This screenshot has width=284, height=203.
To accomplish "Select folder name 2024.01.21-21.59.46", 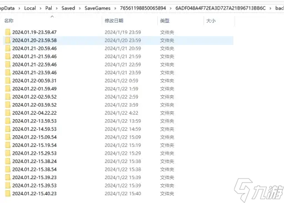I will [x=34, y=57].
